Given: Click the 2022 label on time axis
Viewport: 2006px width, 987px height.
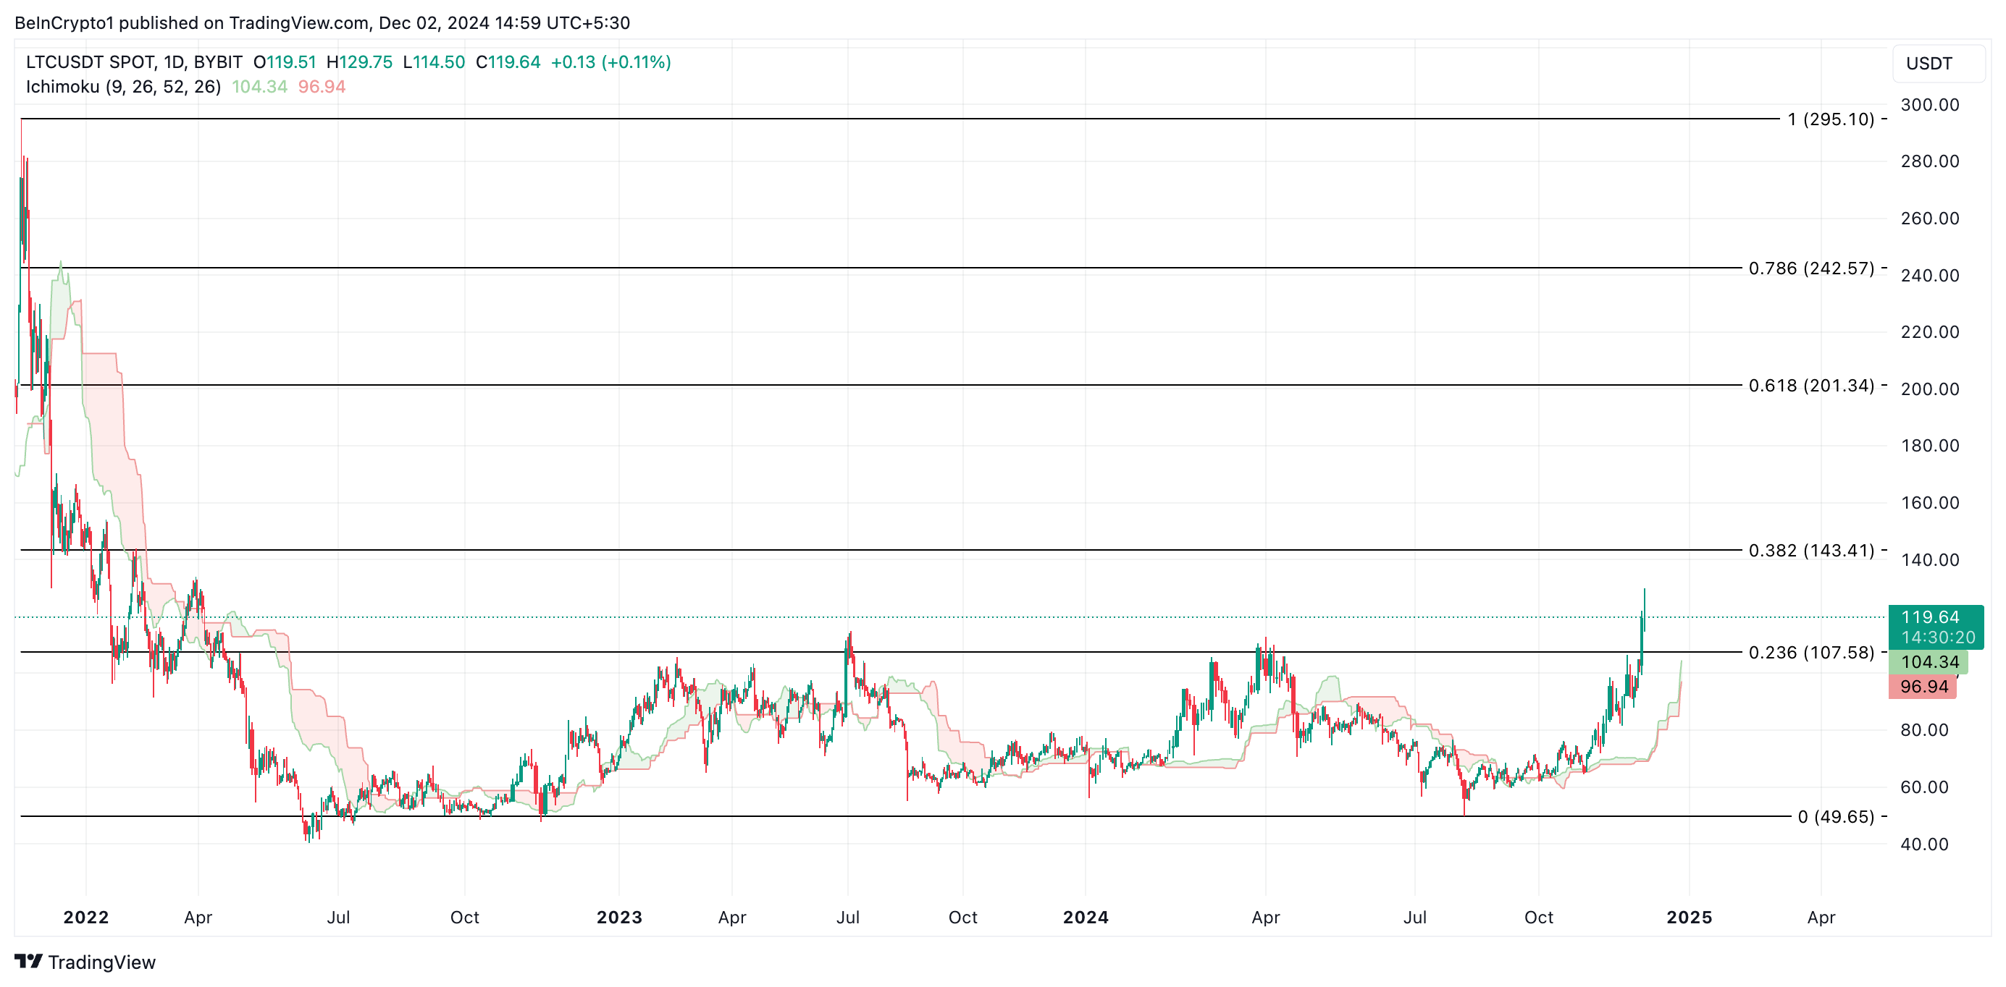Looking at the screenshot, I should coord(85,917).
